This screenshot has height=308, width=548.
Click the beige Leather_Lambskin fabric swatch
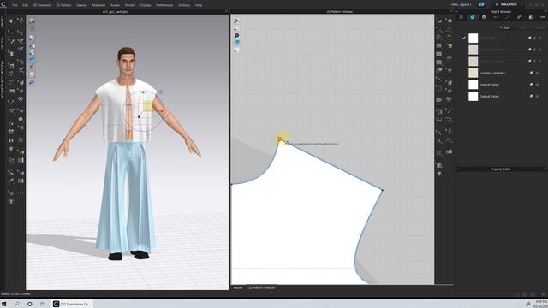click(x=474, y=73)
